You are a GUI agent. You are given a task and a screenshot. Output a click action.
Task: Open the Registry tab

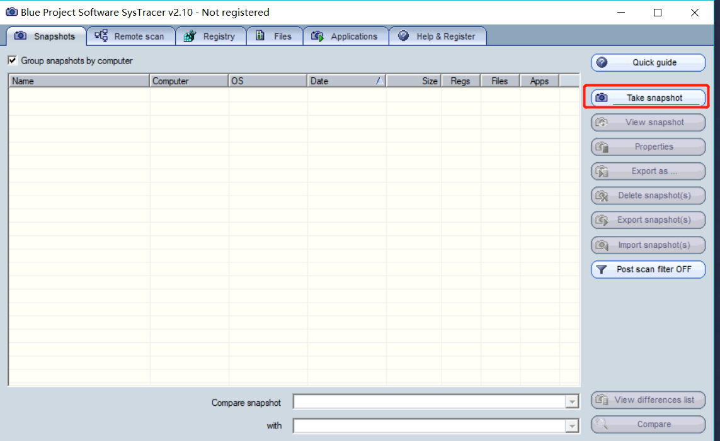pos(211,36)
